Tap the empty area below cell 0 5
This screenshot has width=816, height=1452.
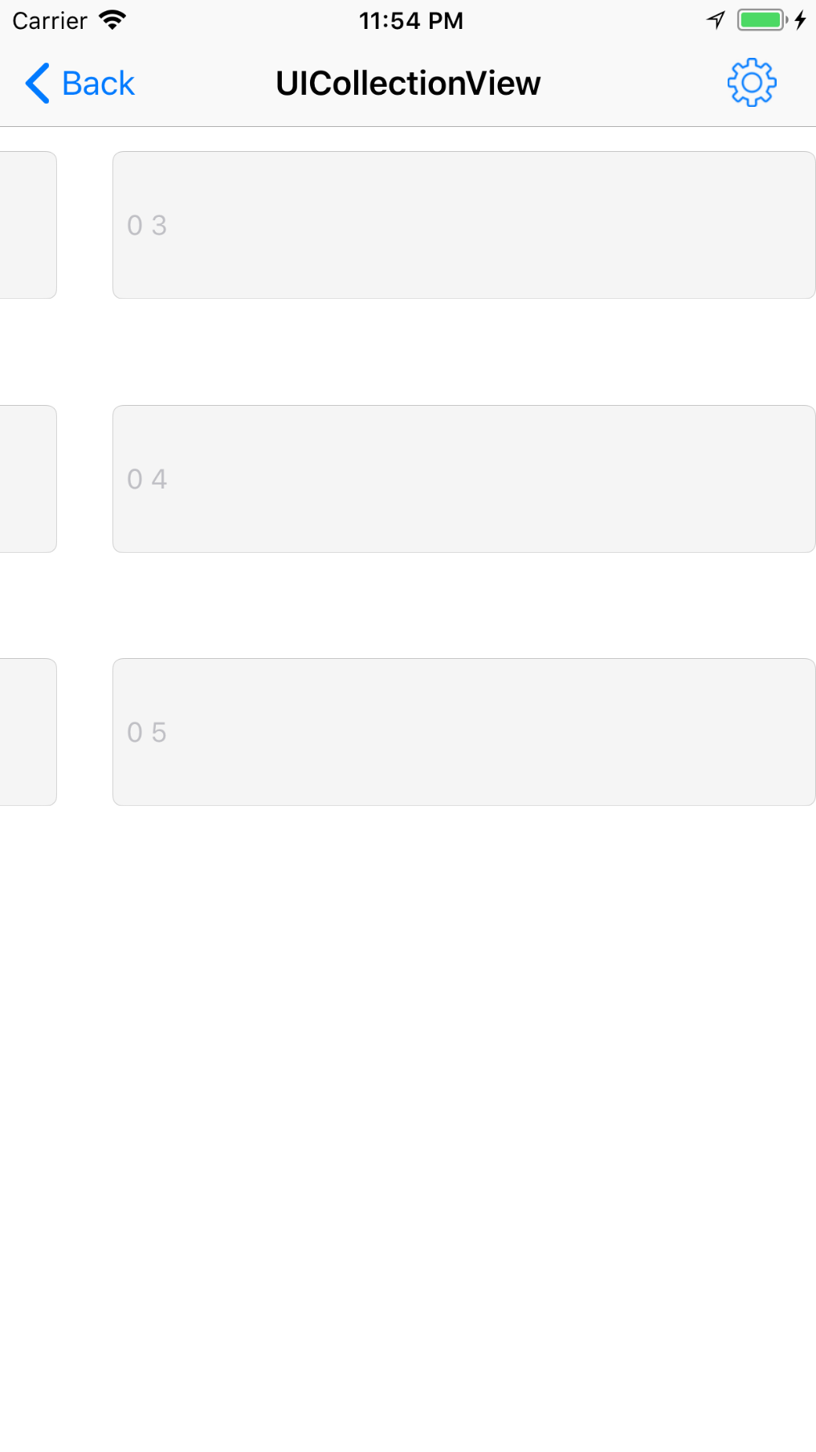408,1125
